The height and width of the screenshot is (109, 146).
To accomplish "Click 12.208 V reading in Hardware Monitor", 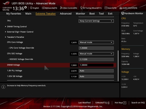I will [125, 79].
